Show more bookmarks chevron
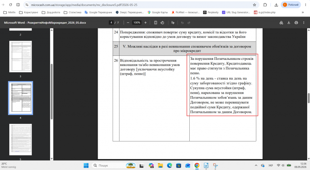 click(303, 12)
